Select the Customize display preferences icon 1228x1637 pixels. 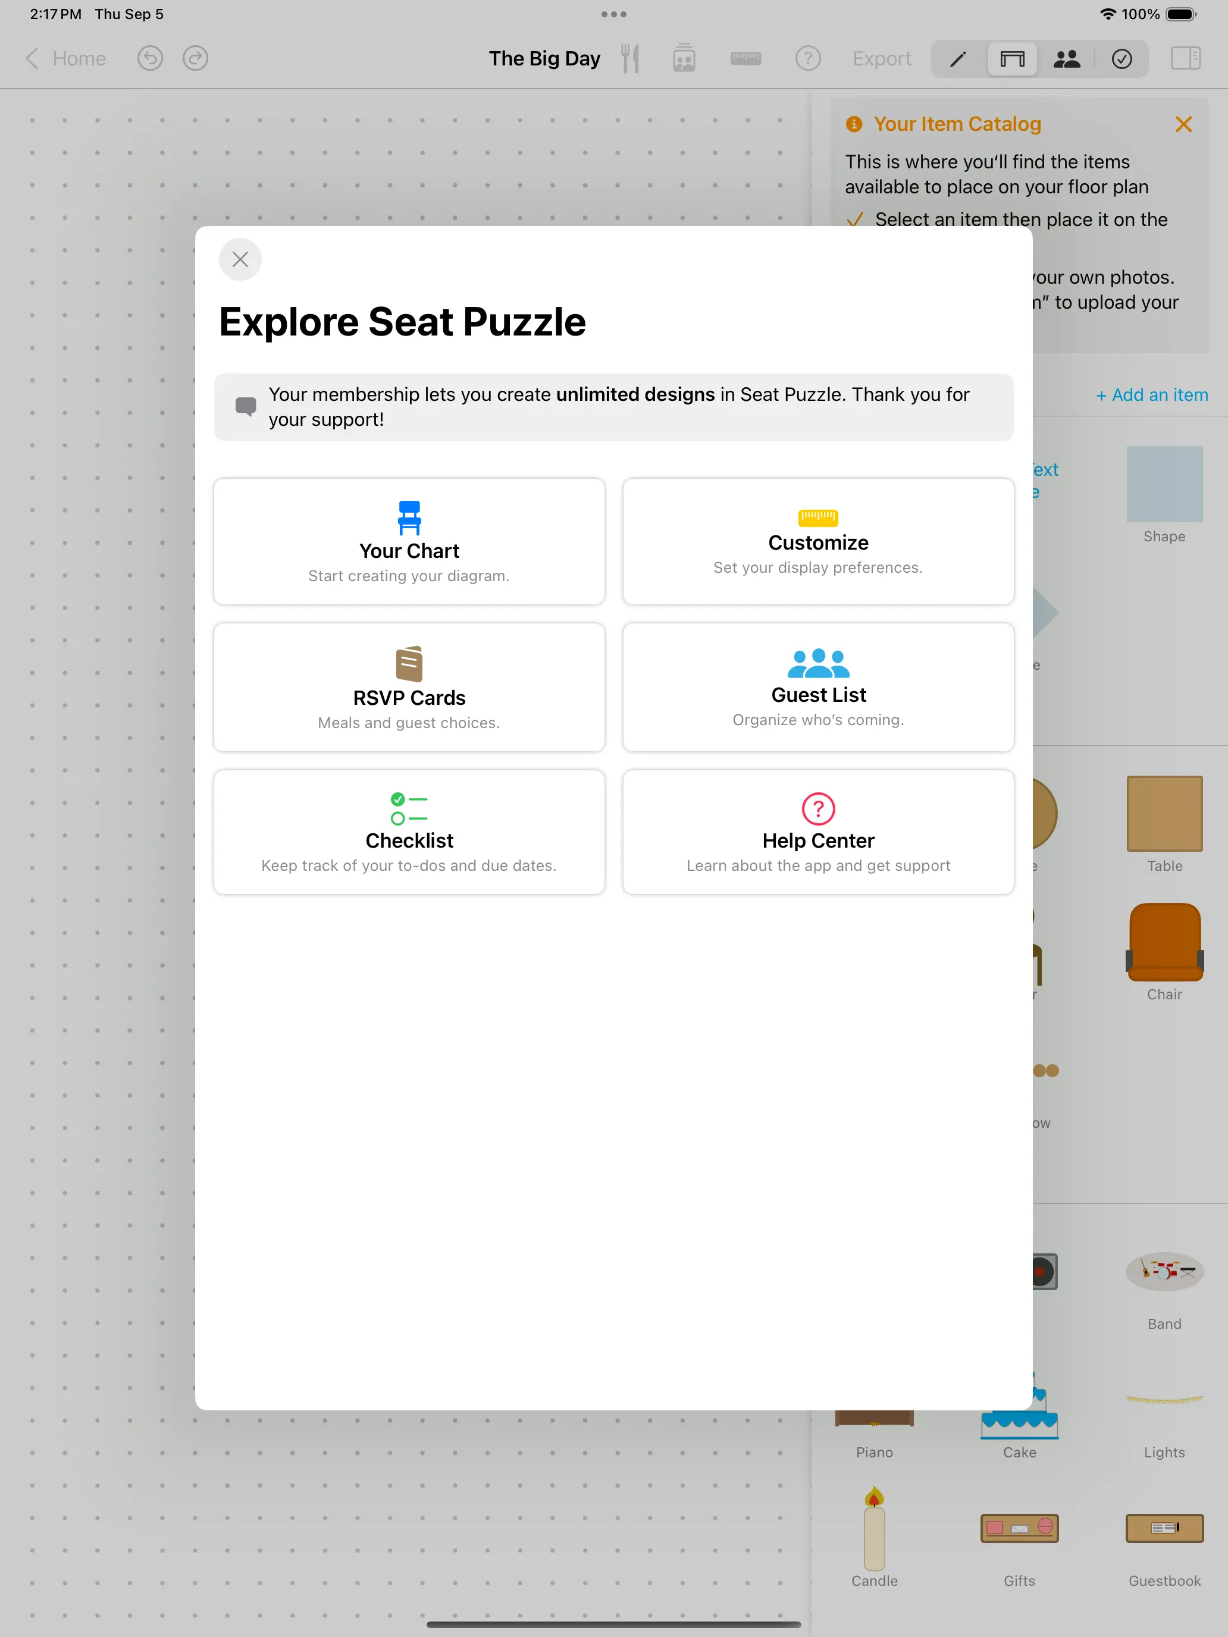click(x=818, y=516)
